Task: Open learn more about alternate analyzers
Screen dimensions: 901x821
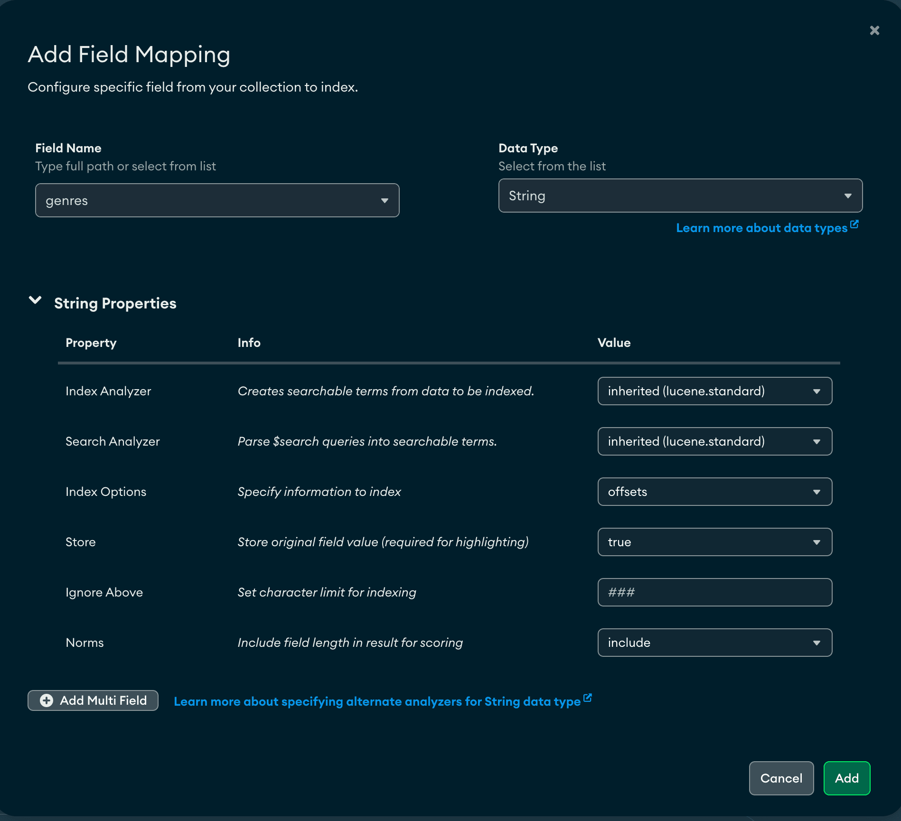Action: (x=378, y=701)
